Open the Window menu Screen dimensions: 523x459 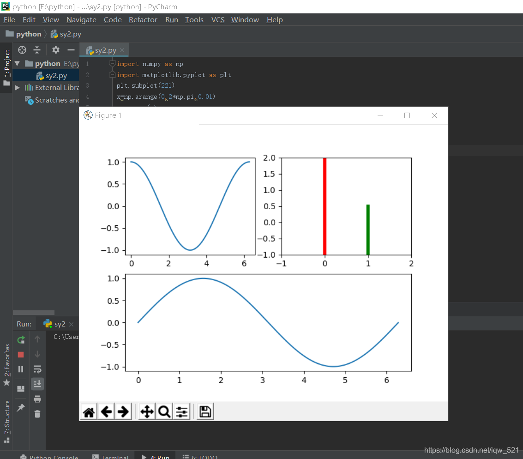[245, 20]
